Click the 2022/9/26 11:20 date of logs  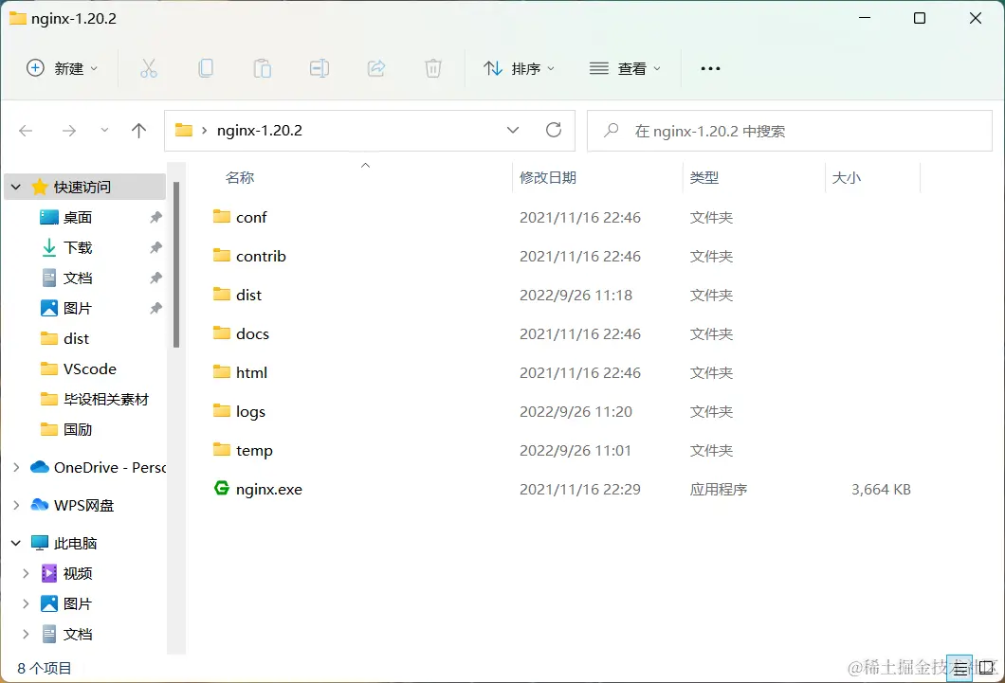(x=576, y=411)
